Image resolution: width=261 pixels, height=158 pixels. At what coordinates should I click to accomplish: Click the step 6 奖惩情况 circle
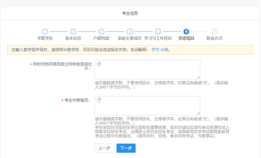[x=186, y=32]
